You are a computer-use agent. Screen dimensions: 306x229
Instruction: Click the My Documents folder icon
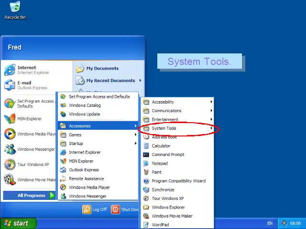(80, 68)
